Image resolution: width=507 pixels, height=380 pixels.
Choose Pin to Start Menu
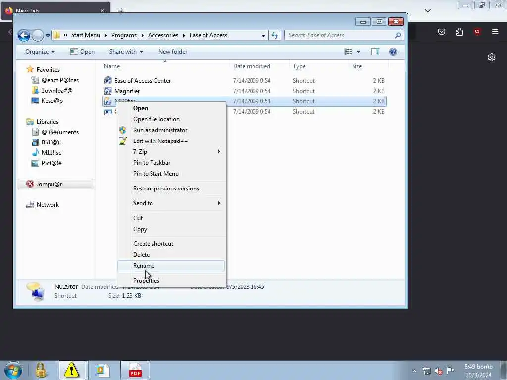coord(171,174)
